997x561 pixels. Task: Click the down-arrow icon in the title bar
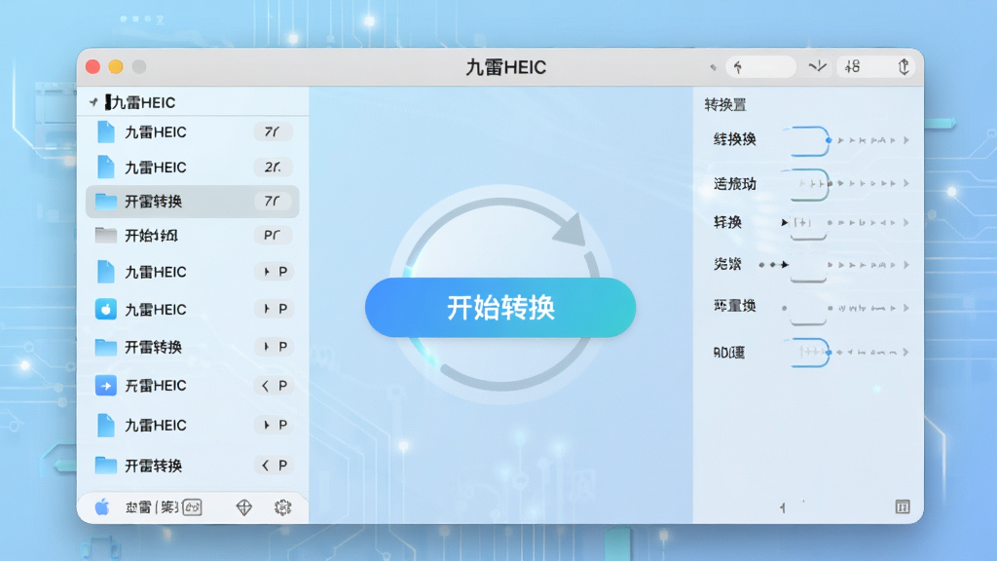(x=817, y=66)
